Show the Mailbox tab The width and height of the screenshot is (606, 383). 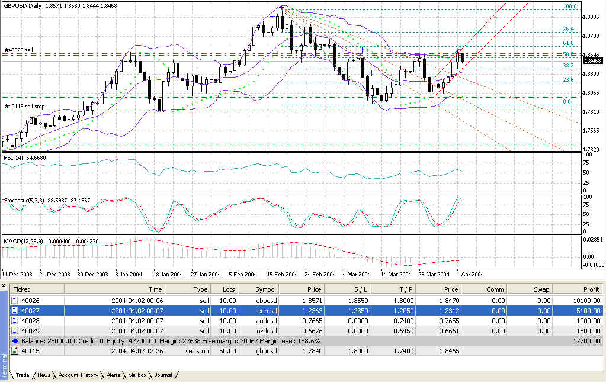point(137,375)
